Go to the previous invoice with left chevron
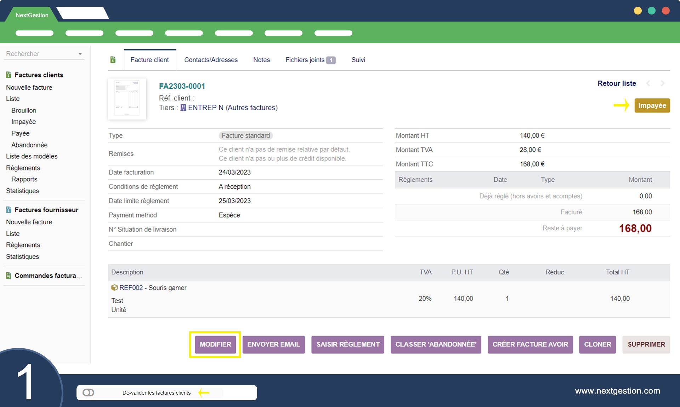Image resolution: width=680 pixels, height=407 pixels. pos(648,83)
